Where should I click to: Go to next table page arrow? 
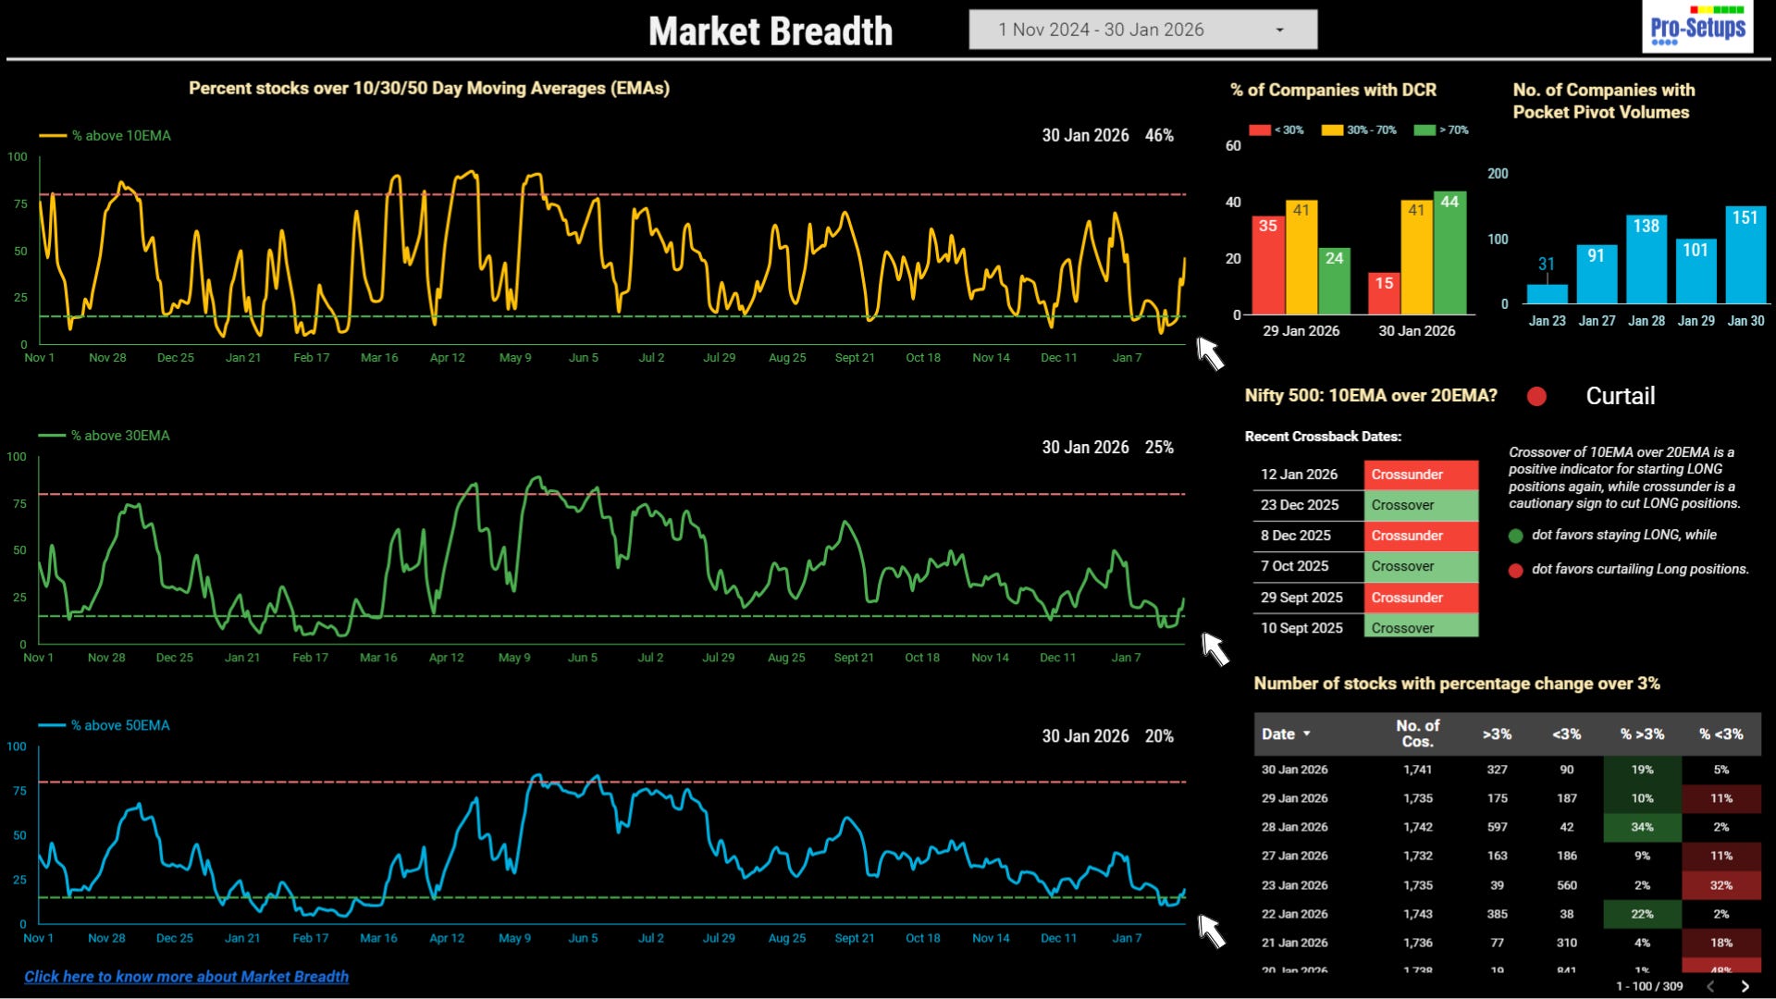[1745, 986]
